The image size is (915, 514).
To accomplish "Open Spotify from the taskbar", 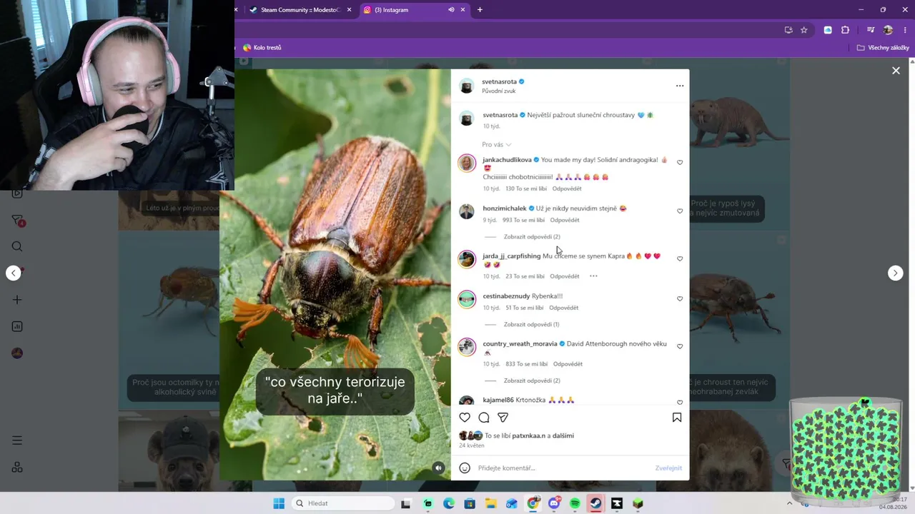I will (575, 503).
